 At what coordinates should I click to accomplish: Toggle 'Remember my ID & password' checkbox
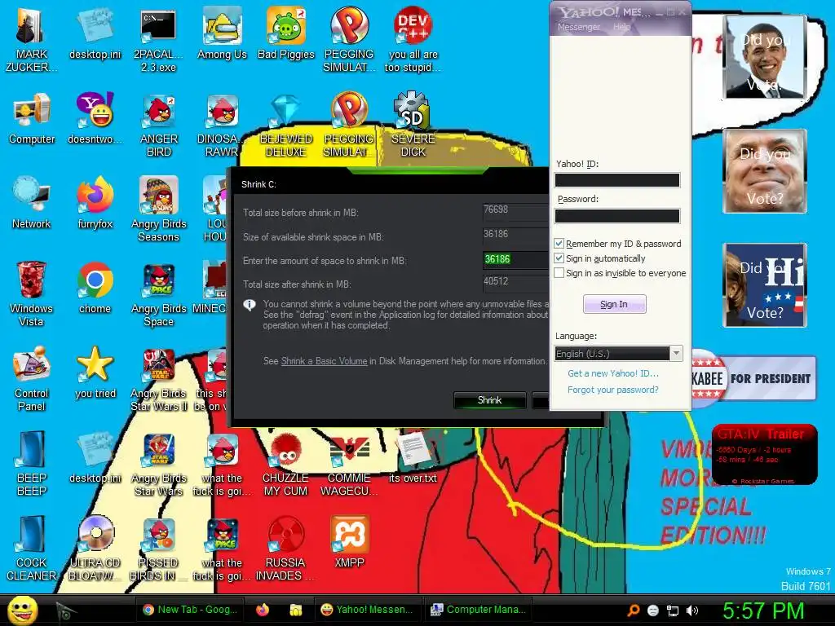[559, 243]
